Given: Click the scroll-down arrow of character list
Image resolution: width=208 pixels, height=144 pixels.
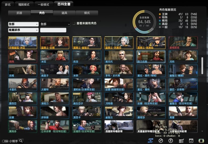Looking at the screenshot, I should 202,131.
